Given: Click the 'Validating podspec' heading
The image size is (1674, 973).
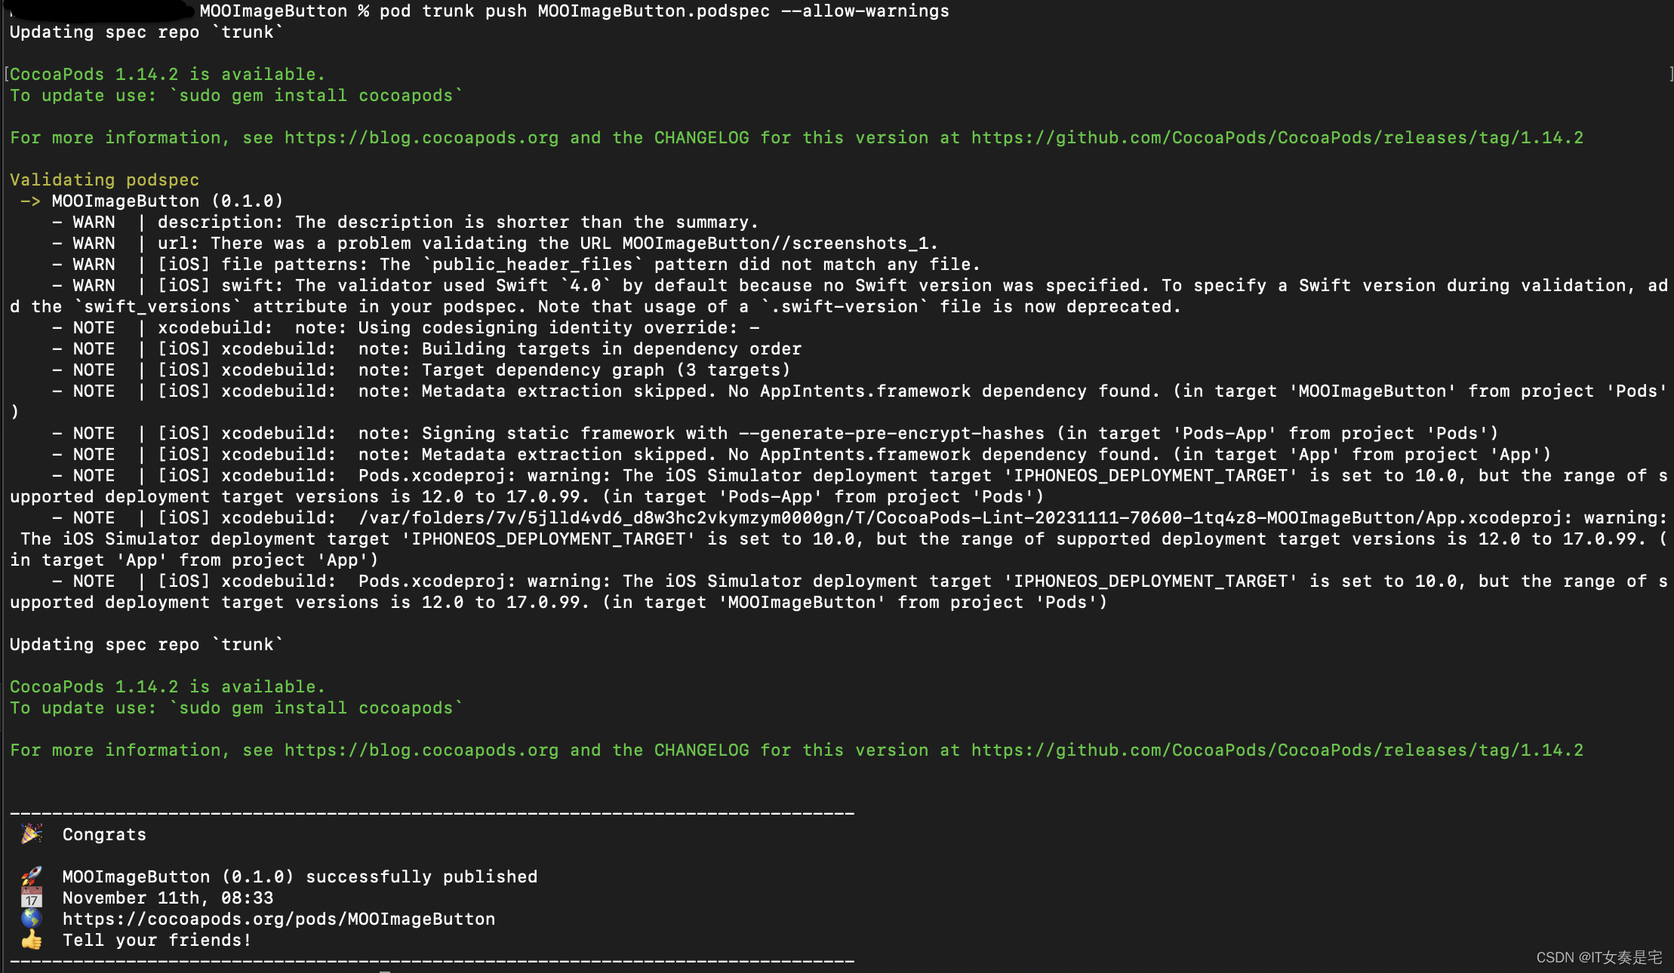Looking at the screenshot, I should click(x=104, y=180).
